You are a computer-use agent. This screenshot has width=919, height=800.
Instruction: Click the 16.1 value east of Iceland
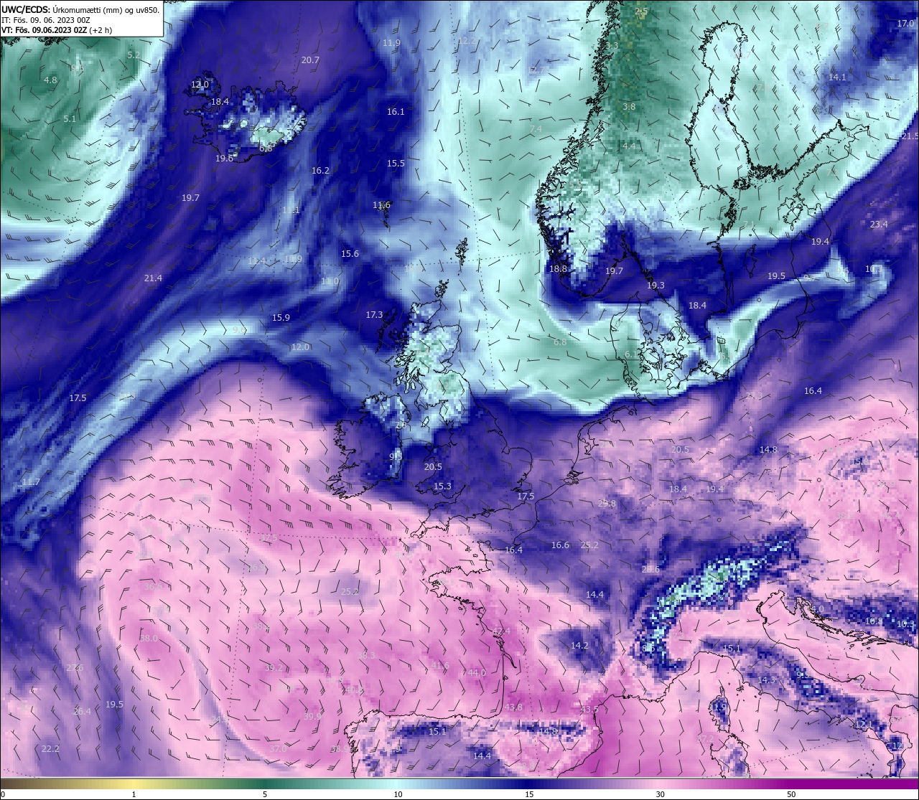click(x=396, y=112)
